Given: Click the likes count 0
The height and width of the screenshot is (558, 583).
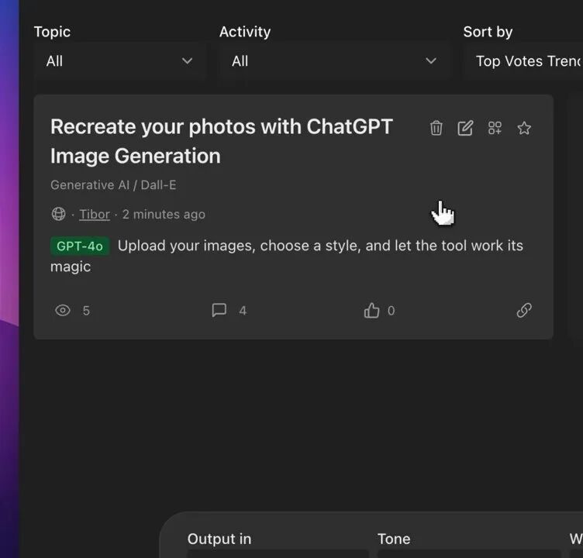Looking at the screenshot, I should [x=392, y=311].
